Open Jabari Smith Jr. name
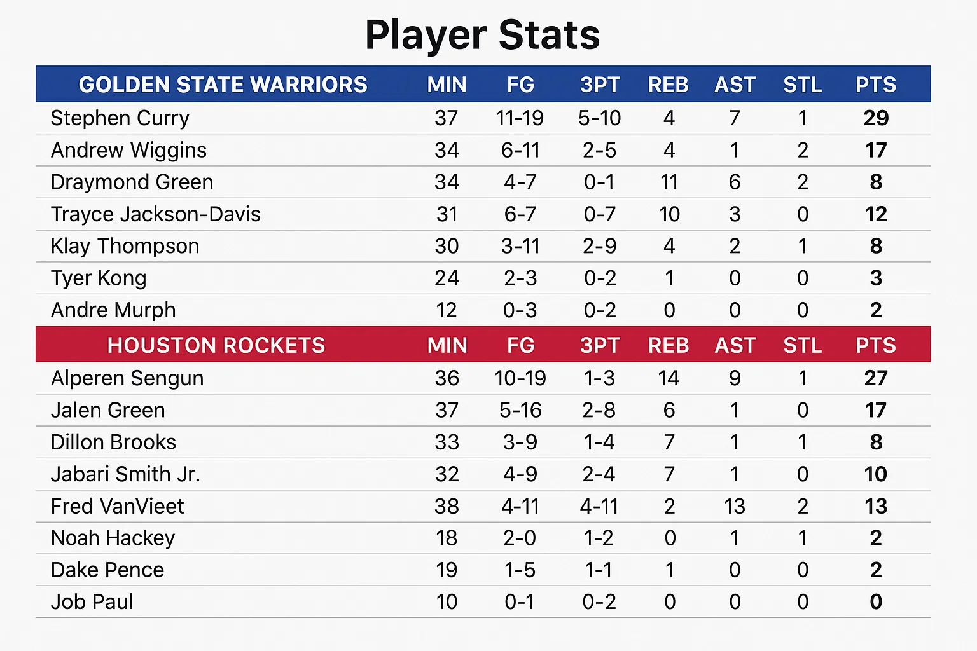Screen dimensions: 977x651 pyautogui.click(x=125, y=474)
